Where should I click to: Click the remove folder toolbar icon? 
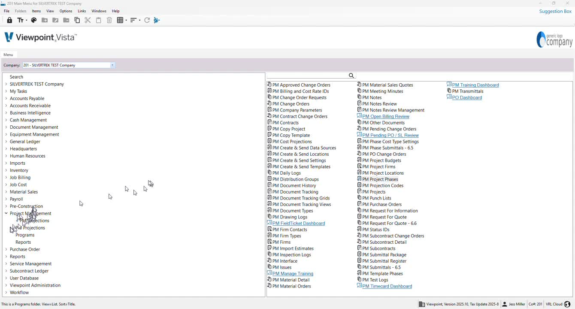(66, 20)
